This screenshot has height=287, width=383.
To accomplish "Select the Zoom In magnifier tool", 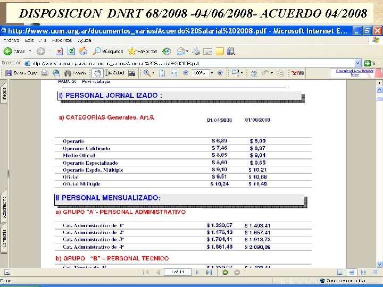I will (147, 73).
